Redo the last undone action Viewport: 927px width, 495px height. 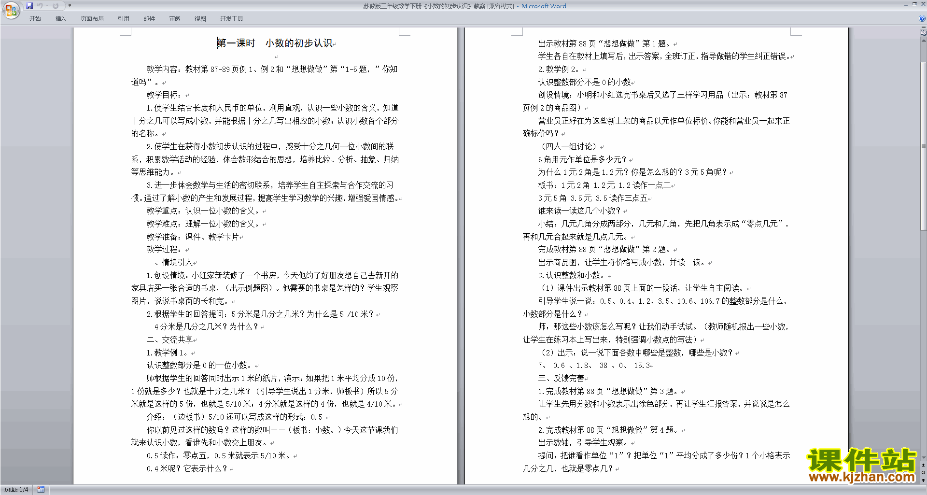click(x=56, y=6)
